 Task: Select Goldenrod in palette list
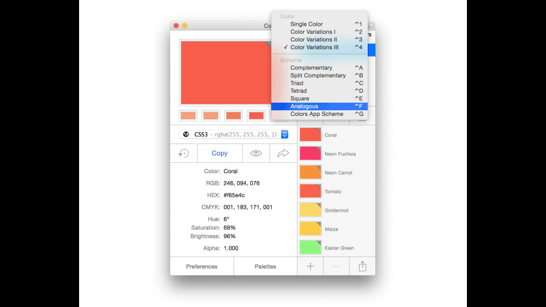pyautogui.click(x=336, y=210)
